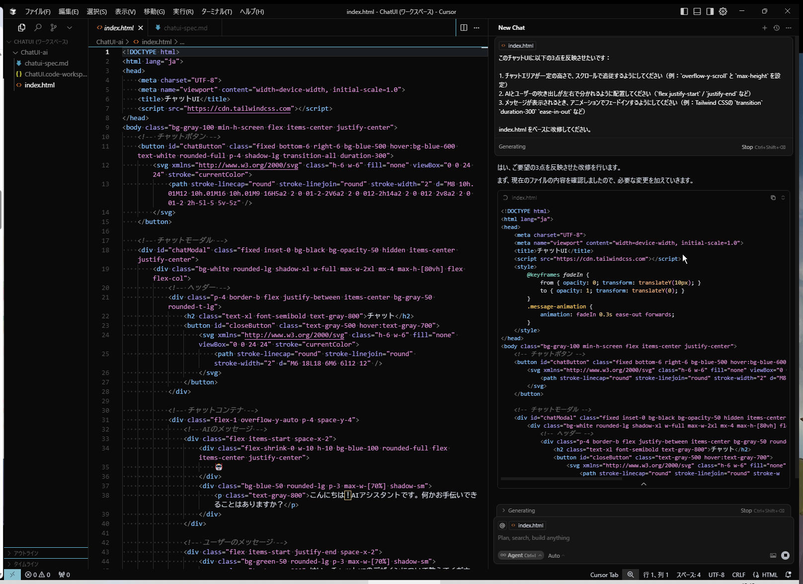Show chat history with clock icon

[x=776, y=28]
